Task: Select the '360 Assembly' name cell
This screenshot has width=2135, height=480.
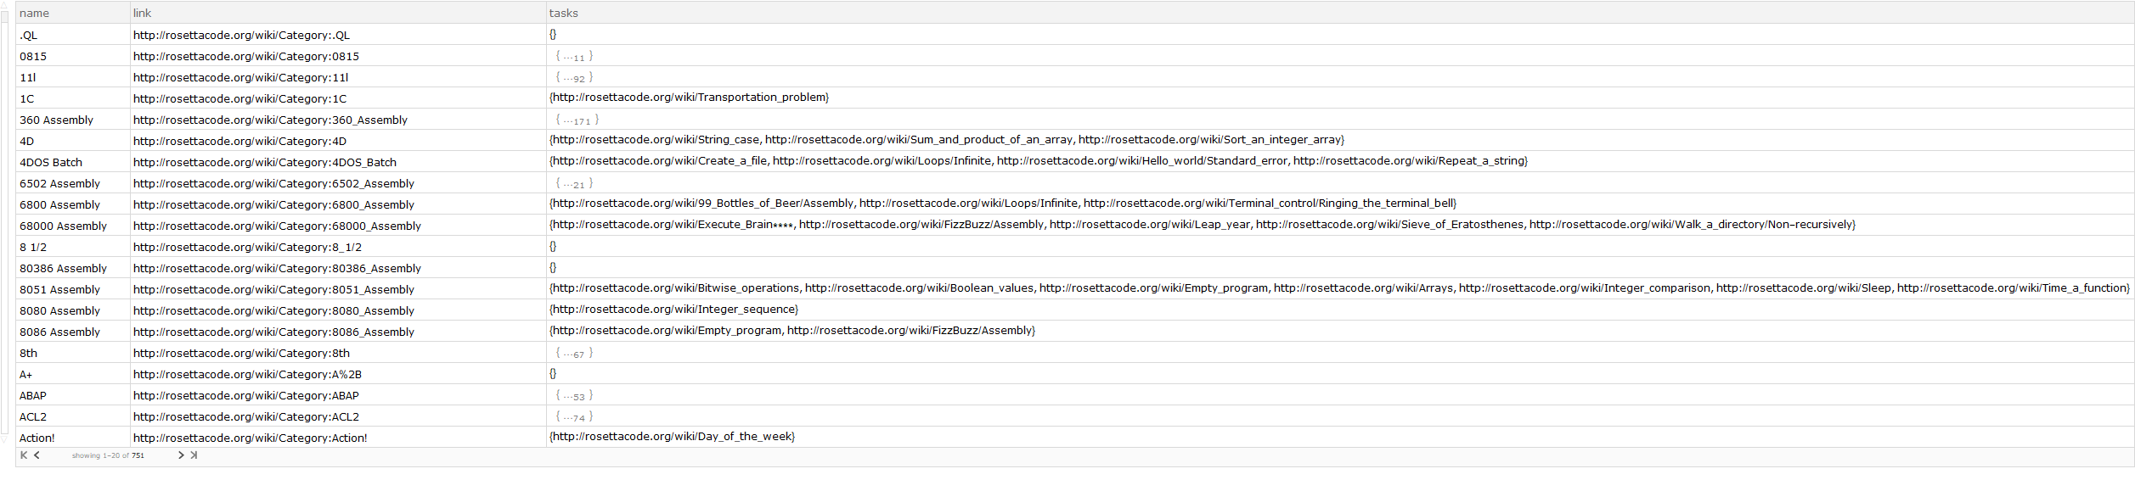Action: (x=73, y=120)
